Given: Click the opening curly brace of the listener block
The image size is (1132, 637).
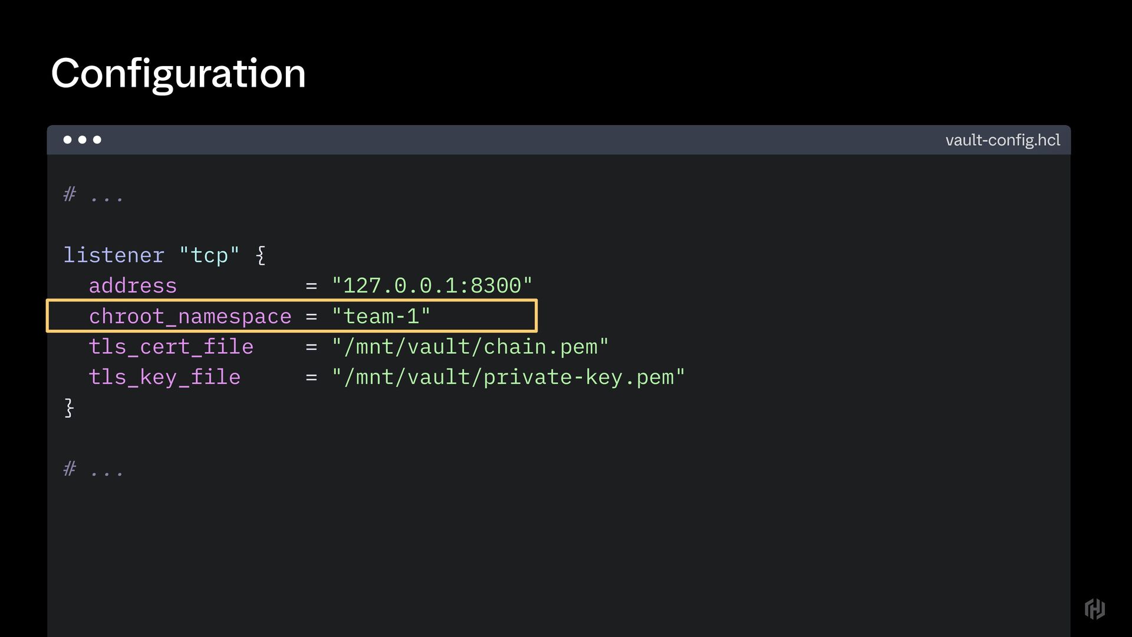Looking at the screenshot, I should tap(261, 255).
